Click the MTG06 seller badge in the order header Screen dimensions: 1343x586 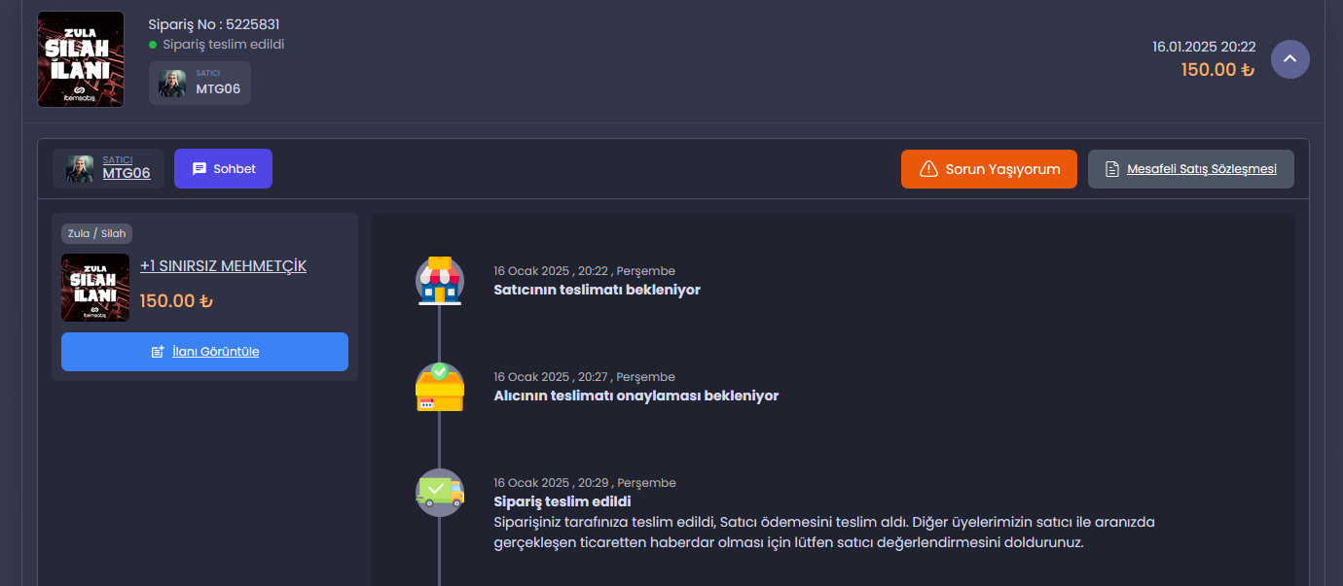point(200,83)
